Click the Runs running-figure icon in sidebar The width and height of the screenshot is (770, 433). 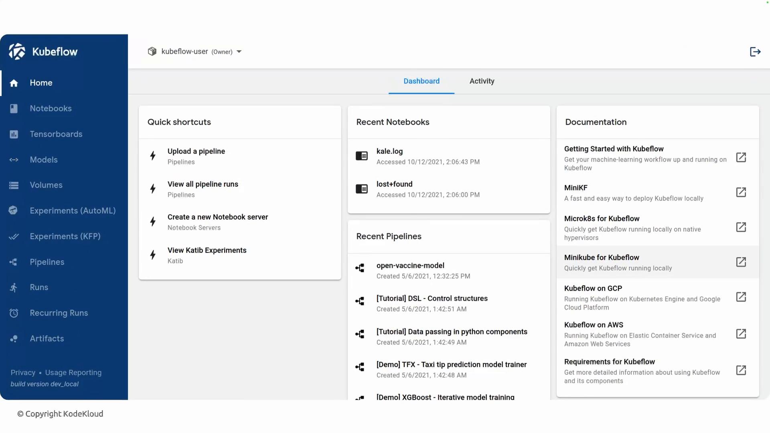(x=14, y=287)
